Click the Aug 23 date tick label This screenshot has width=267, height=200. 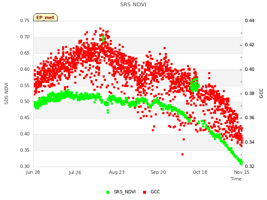coord(117,172)
